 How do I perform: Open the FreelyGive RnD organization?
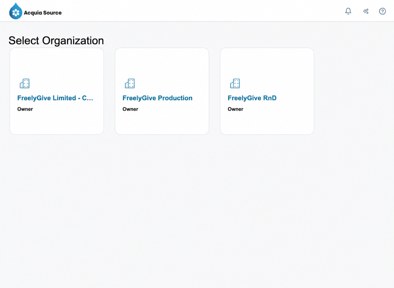[252, 98]
